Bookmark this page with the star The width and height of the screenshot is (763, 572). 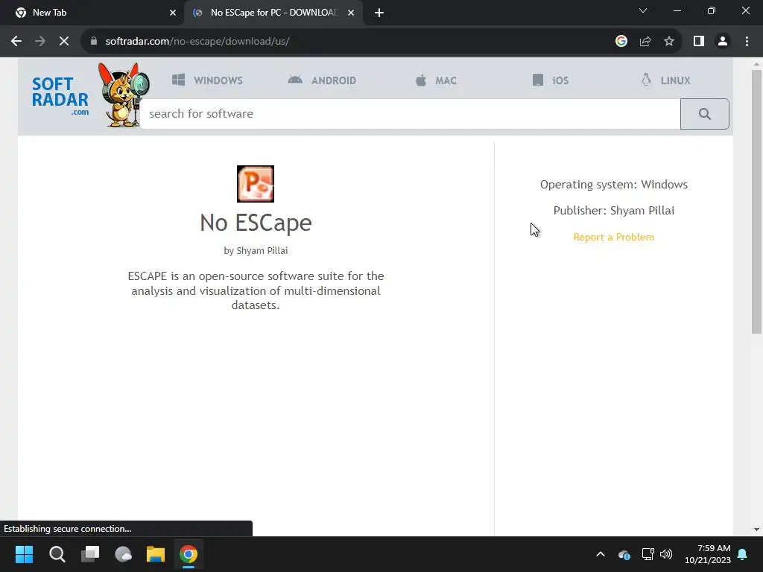[669, 42]
